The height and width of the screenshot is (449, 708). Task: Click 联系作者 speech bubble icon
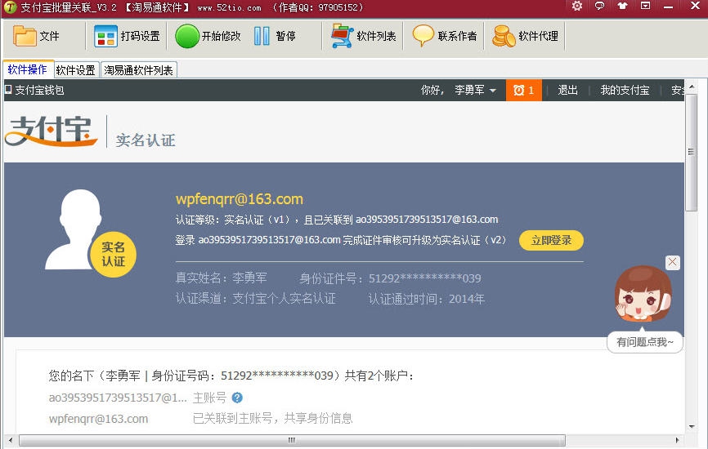coord(423,36)
